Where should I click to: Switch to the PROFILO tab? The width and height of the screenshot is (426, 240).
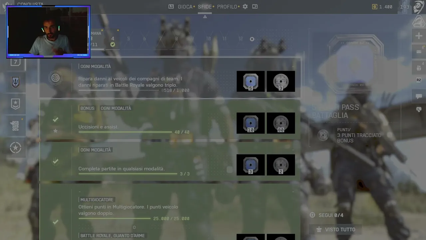[x=227, y=7]
